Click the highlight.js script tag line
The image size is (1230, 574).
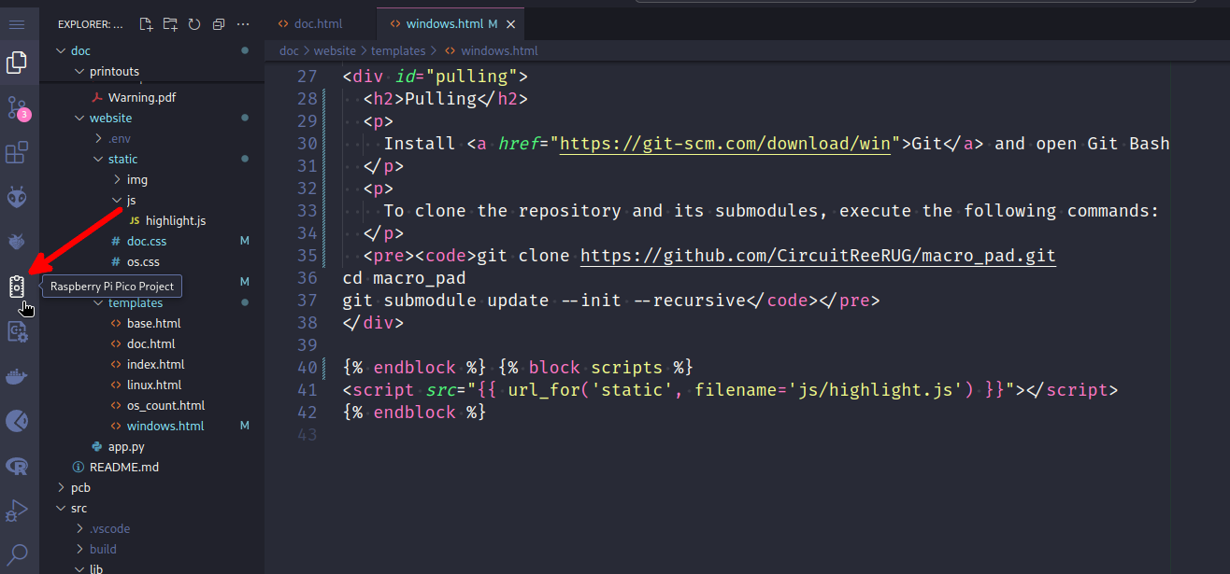(x=730, y=390)
